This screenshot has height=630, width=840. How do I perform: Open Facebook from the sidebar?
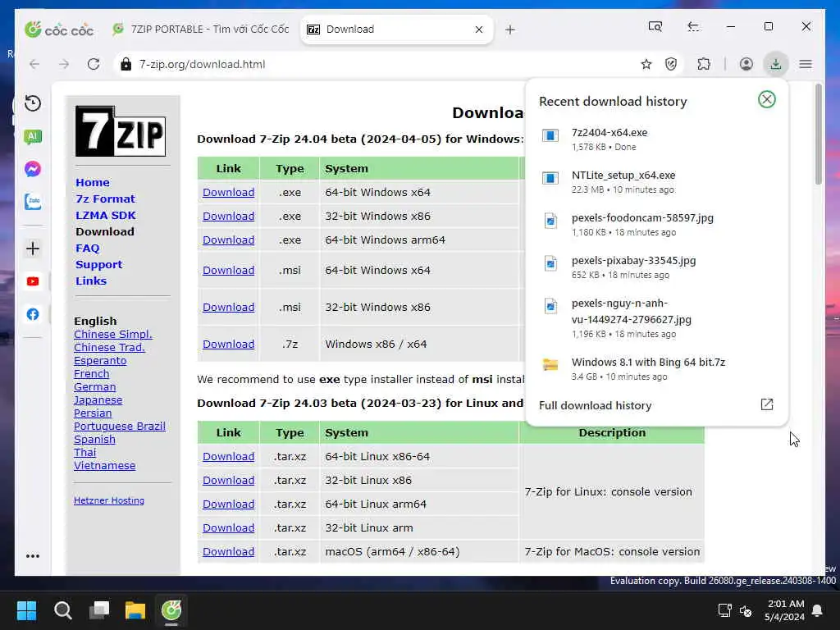click(x=33, y=314)
